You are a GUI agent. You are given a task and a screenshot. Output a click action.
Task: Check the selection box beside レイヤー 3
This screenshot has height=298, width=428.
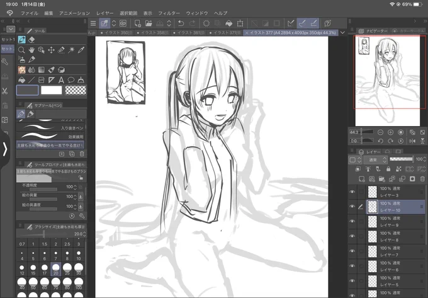(x=361, y=192)
